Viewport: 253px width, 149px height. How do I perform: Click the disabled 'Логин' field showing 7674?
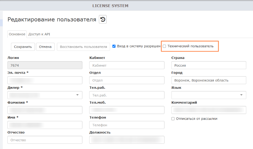[x=45, y=65]
